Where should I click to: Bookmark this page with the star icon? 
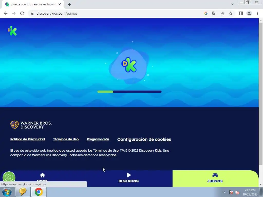231,13
